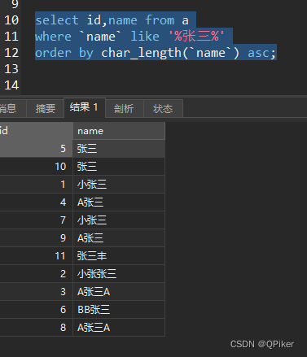Click the 'select' keyword on line 10

tap(57, 20)
